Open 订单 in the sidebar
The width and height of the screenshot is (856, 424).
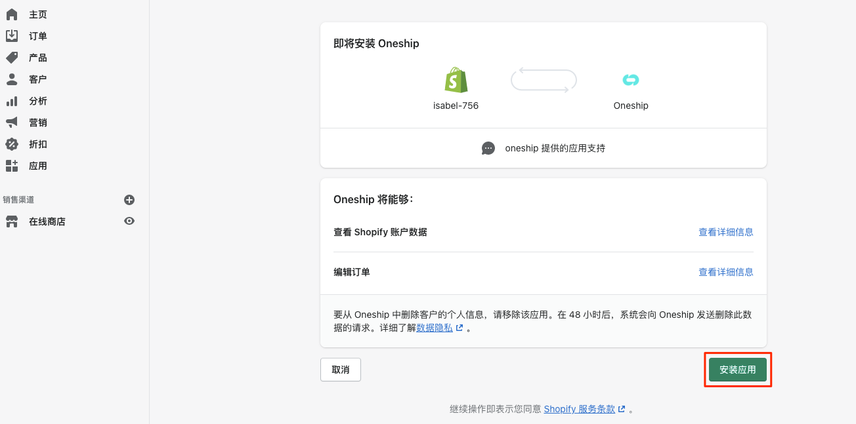pos(38,36)
